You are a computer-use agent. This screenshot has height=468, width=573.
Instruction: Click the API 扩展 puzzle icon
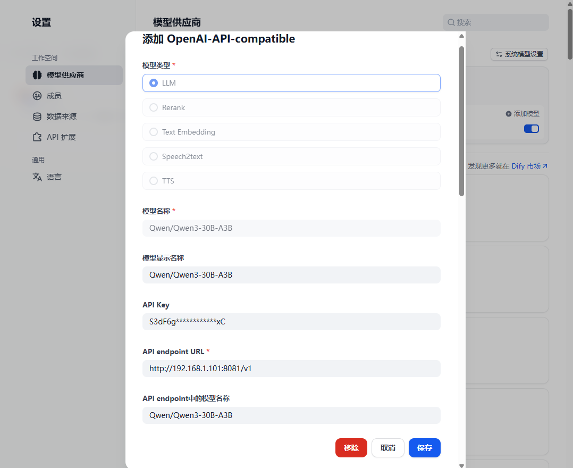tap(37, 137)
